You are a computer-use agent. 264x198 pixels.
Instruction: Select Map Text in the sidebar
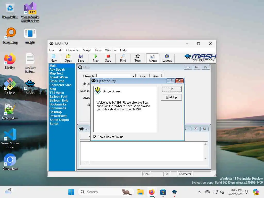[x=56, y=73]
